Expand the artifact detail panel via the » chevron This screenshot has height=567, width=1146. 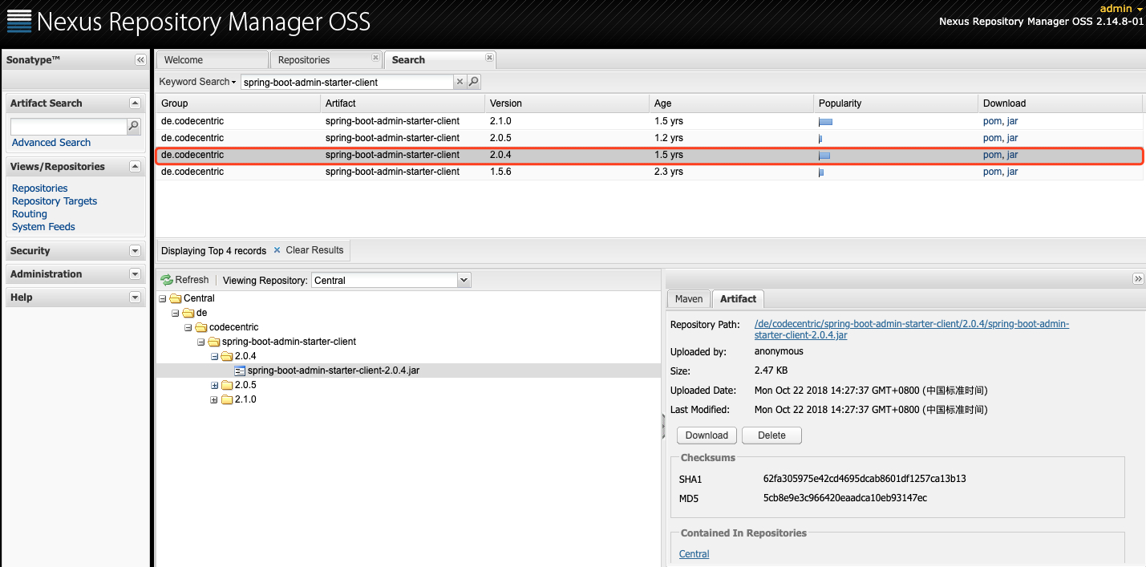pos(1138,278)
